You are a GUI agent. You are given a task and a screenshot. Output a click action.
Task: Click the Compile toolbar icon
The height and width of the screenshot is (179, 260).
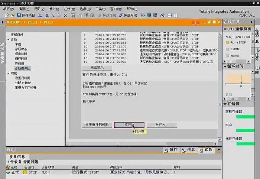pos(73,16)
